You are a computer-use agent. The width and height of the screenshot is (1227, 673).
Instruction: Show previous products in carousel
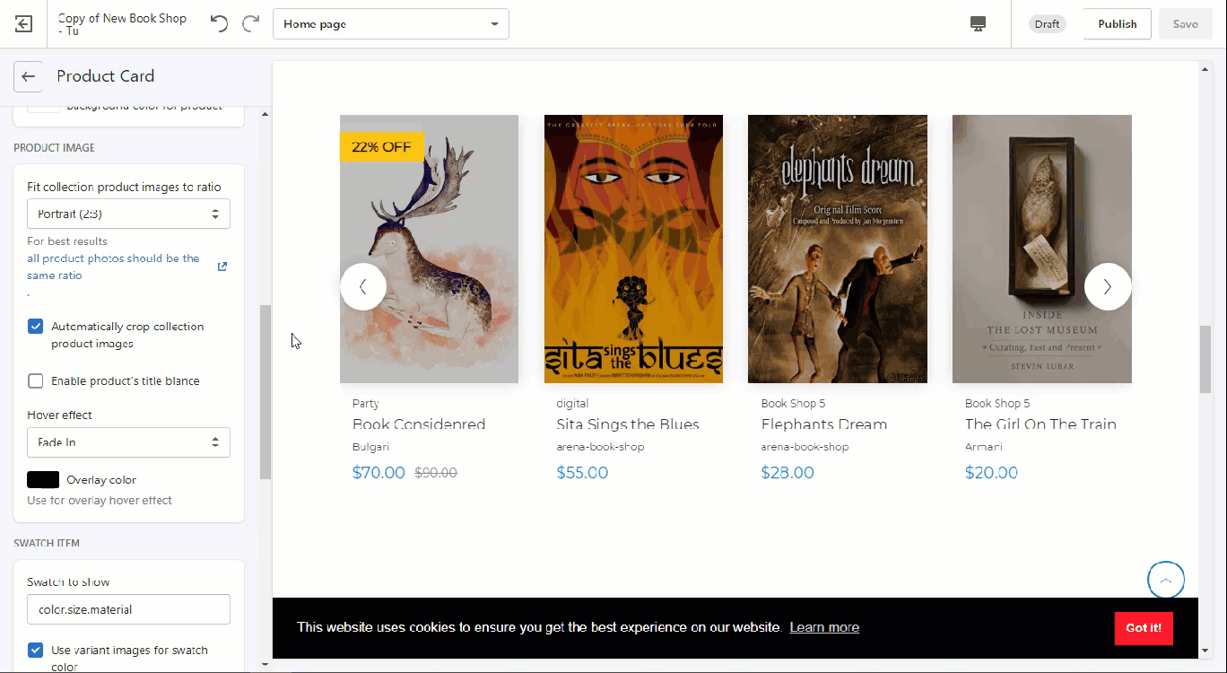(x=363, y=286)
